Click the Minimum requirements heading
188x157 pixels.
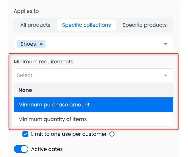click(43, 62)
